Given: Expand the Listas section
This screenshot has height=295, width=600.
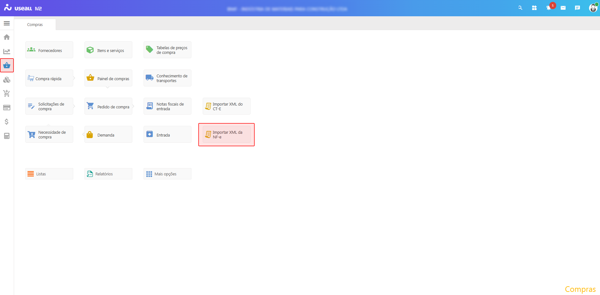Looking at the screenshot, I should pos(49,174).
